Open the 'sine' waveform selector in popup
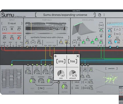The image size is (123, 104). (x=61, y=61)
